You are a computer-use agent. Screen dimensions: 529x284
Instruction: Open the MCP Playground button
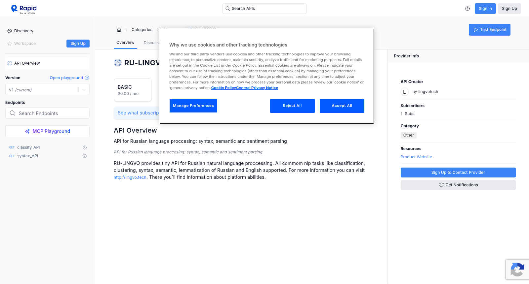[48, 131]
